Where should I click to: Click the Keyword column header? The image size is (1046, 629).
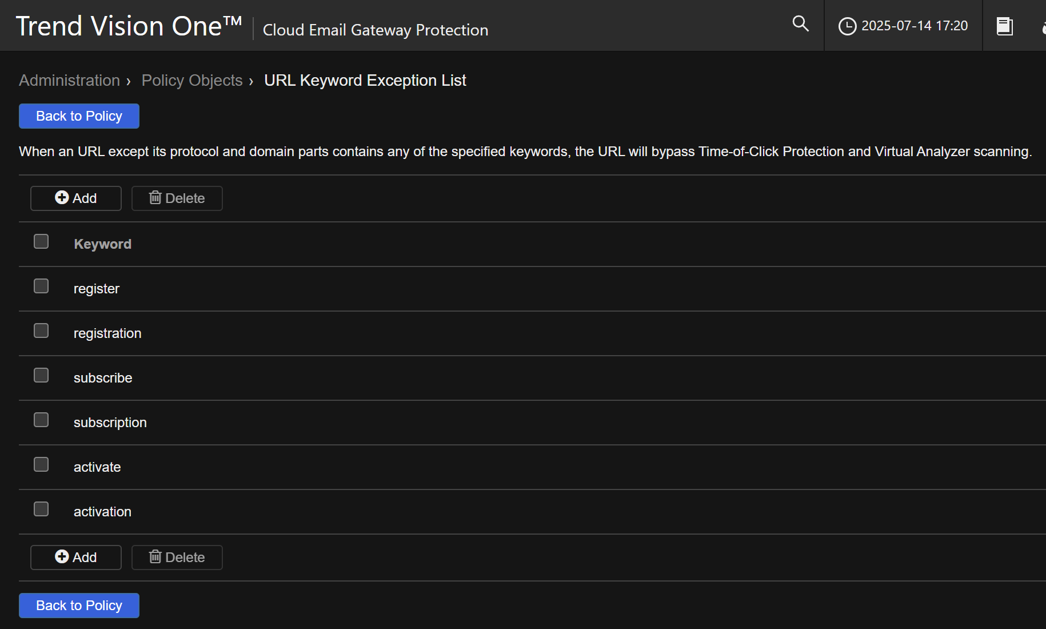click(102, 244)
